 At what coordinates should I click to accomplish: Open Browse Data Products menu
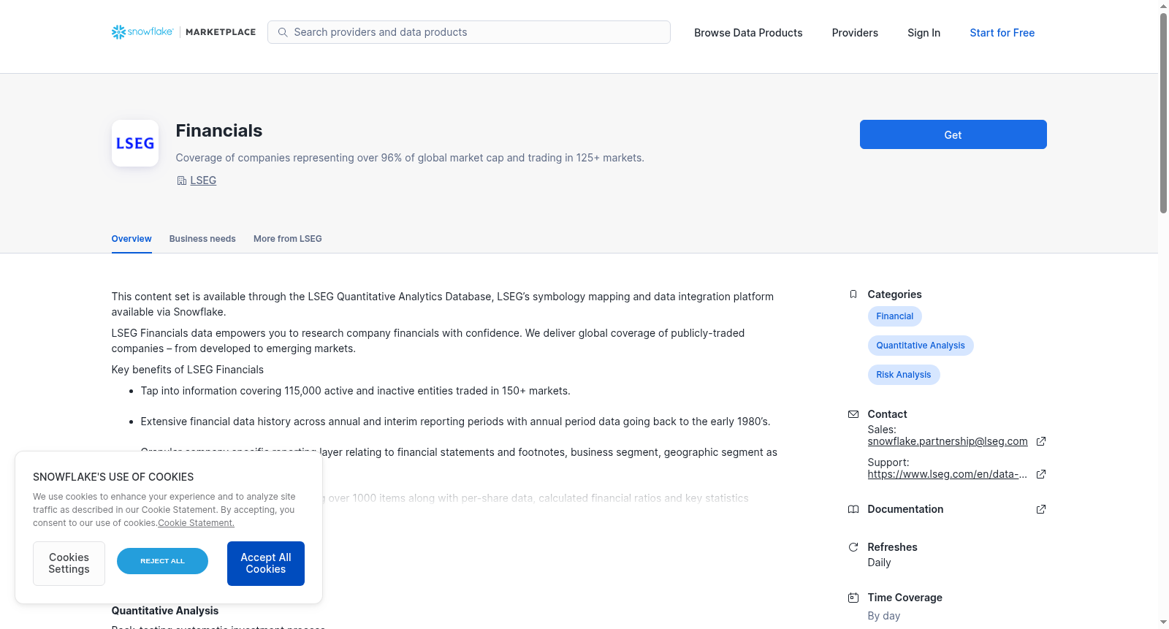pyautogui.click(x=748, y=33)
